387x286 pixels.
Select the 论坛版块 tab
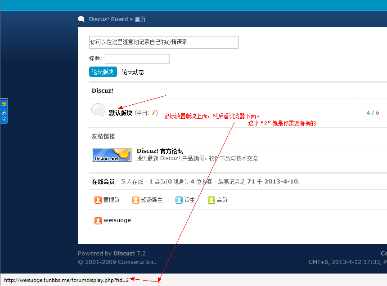coord(103,72)
